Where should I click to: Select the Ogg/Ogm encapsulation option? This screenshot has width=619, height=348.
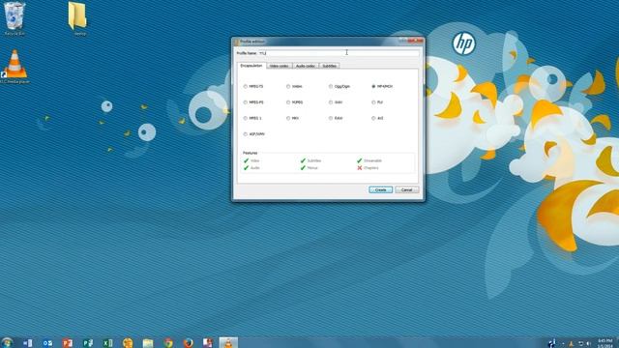click(x=339, y=86)
